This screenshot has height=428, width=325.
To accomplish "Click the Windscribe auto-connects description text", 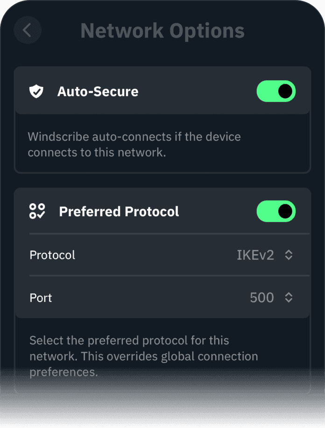I will (134, 145).
